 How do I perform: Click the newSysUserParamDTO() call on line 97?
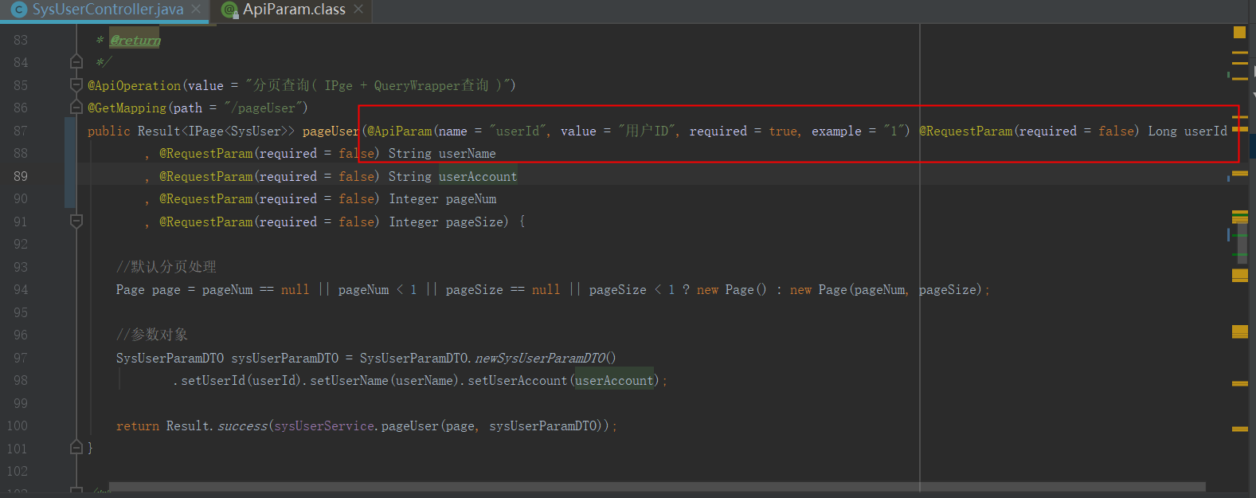[546, 358]
